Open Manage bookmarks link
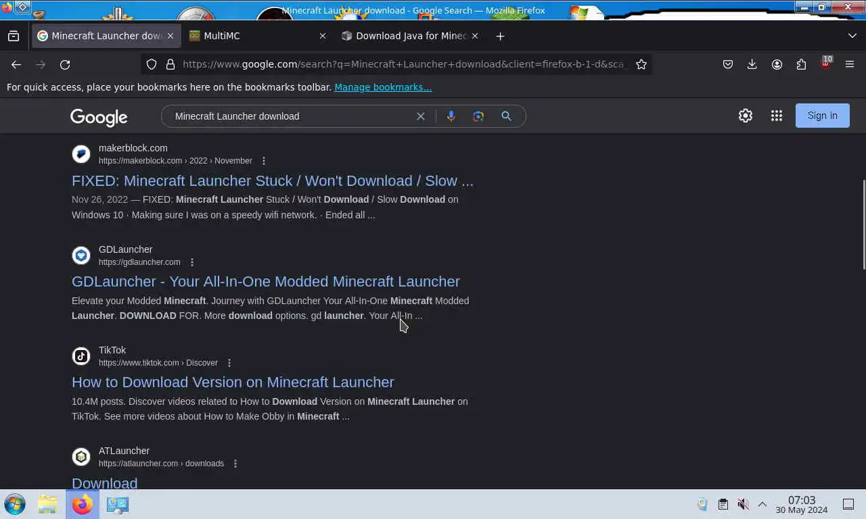Screen dimensions: 866x519 [383, 87]
